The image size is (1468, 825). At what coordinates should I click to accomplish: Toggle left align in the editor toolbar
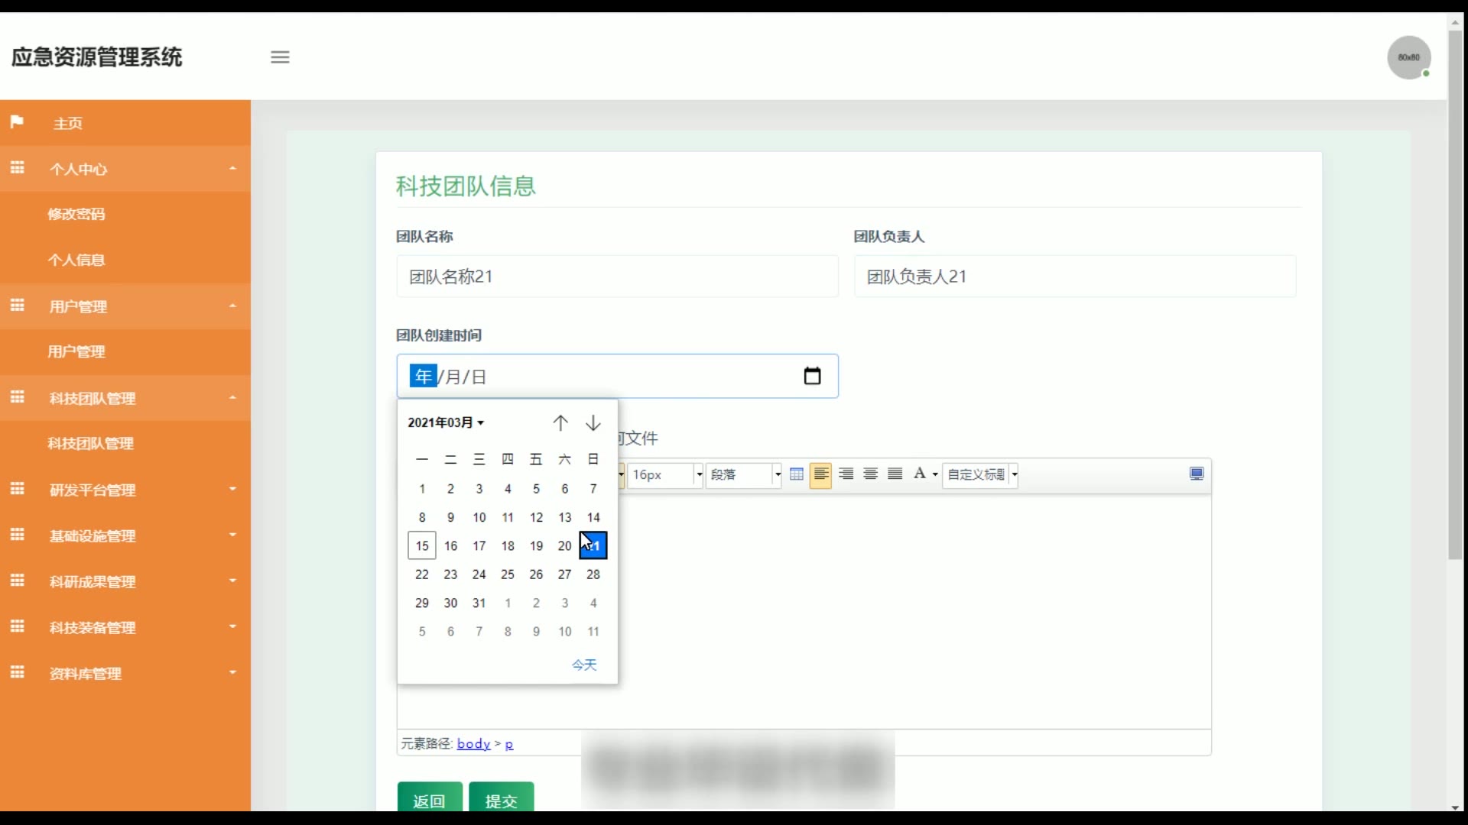coord(820,474)
